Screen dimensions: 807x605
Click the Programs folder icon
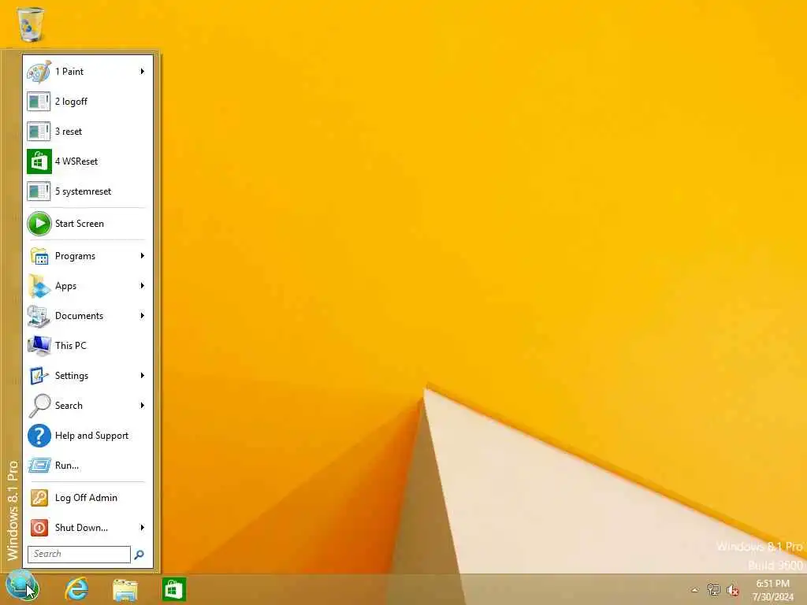coord(39,256)
